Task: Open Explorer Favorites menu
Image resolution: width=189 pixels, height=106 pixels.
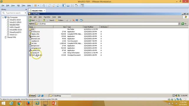Action: [x=47, y=17]
